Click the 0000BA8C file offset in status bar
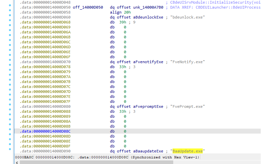 24,157
